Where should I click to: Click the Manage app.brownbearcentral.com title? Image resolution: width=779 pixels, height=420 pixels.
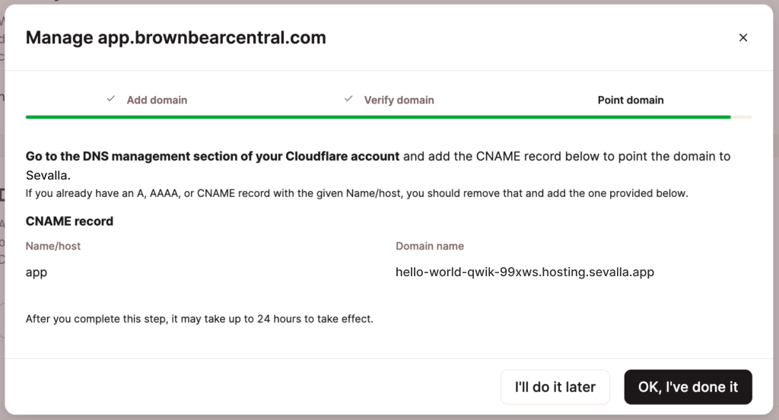tap(176, 37)
